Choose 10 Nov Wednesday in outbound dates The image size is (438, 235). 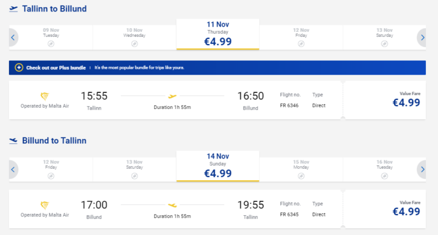[x=134, y=37]
